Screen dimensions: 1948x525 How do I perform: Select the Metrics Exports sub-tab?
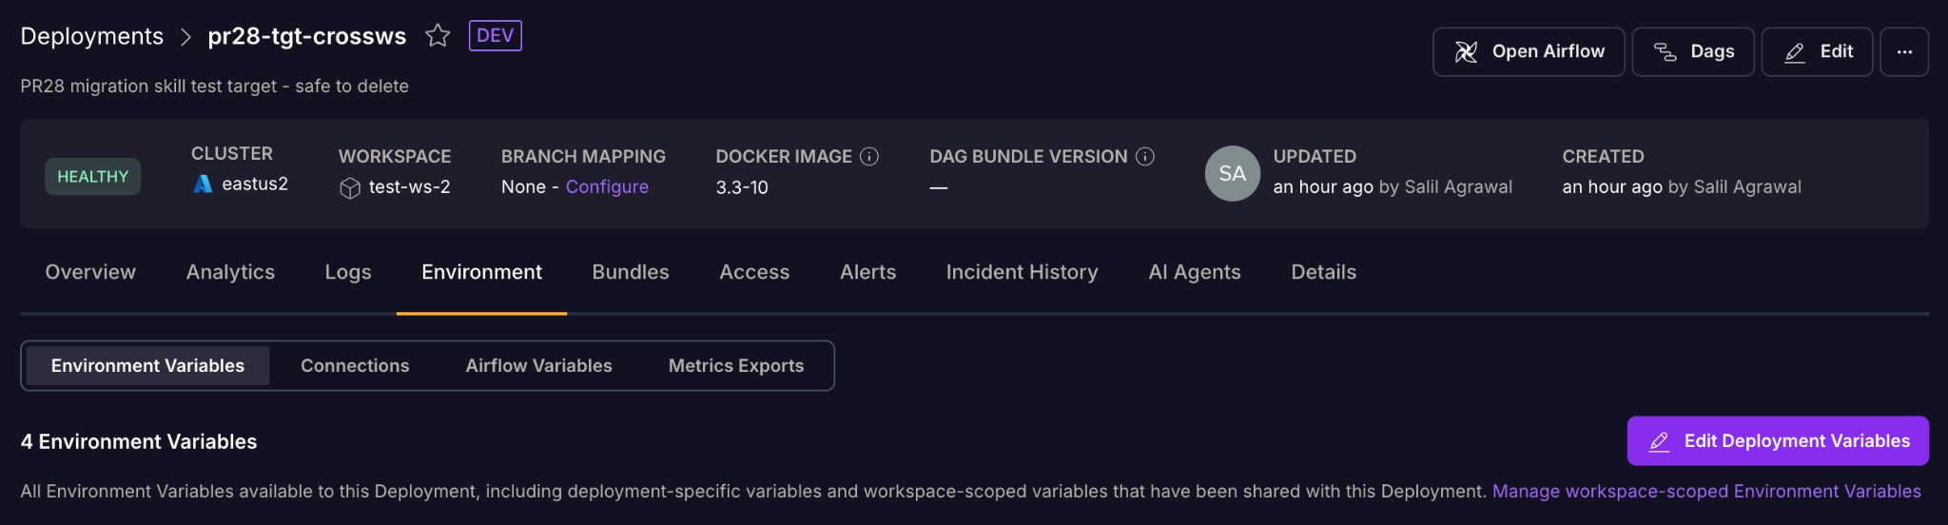(736, 365)
